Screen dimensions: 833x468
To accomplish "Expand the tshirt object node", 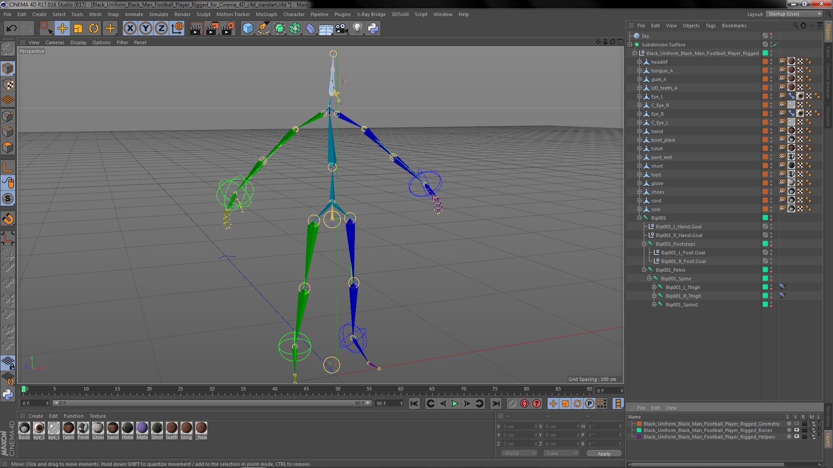I will point(639,149).
